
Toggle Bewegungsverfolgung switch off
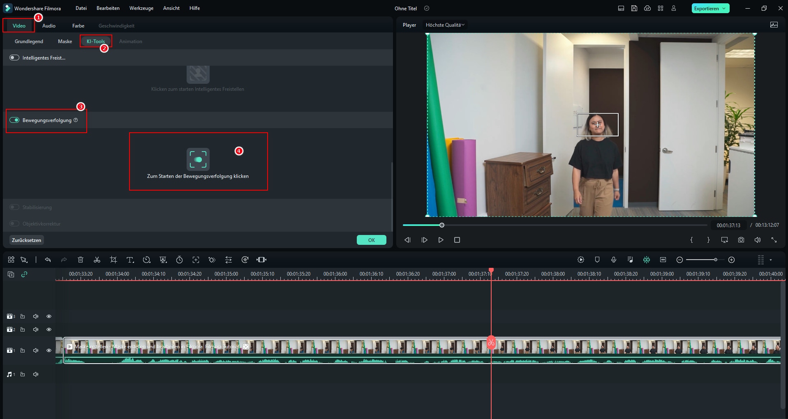tap(14, 120)
